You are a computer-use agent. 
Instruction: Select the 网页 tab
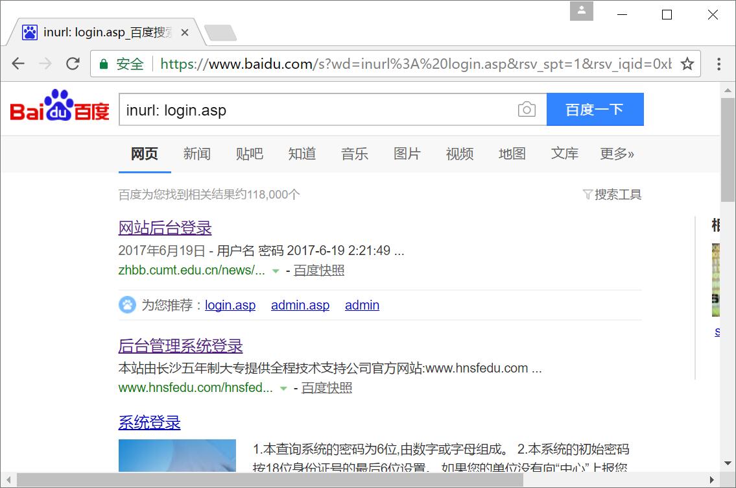coord(145,154)
